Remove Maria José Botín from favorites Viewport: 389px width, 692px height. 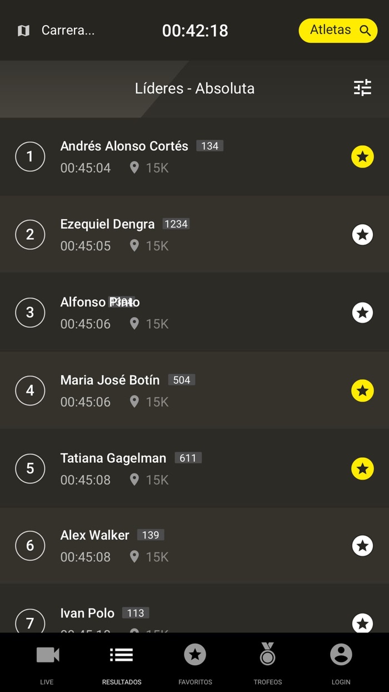[x=362, y=391]
